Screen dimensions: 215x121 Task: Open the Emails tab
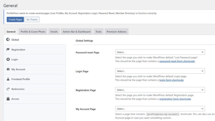tap(54, 32)
